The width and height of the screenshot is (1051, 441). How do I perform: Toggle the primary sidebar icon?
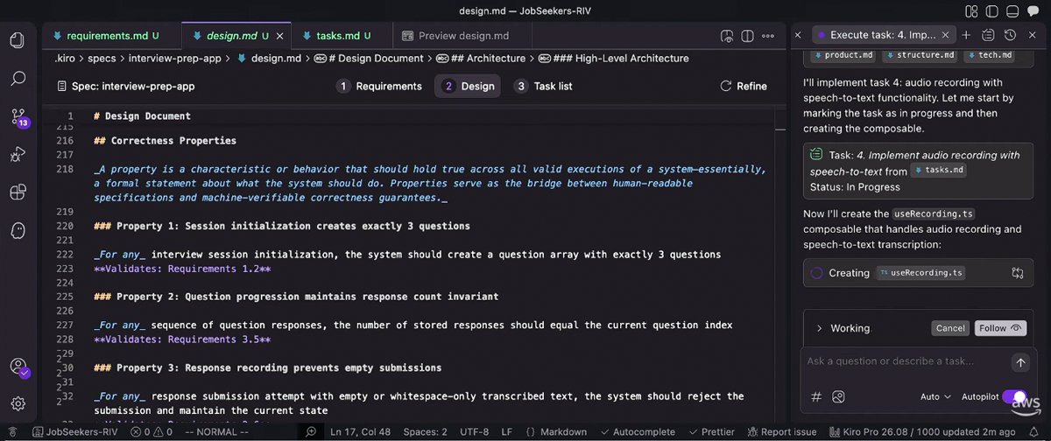pyautogui.click(x=991, y=10)
